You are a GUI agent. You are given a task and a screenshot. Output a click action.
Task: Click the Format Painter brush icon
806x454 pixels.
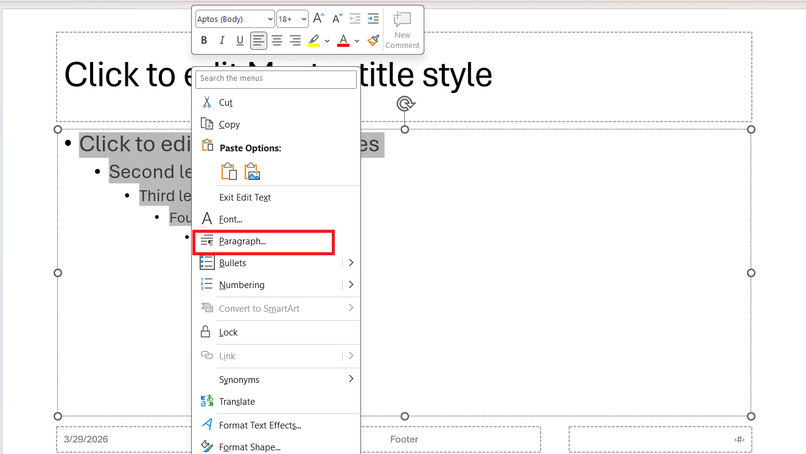coord(373,41)
